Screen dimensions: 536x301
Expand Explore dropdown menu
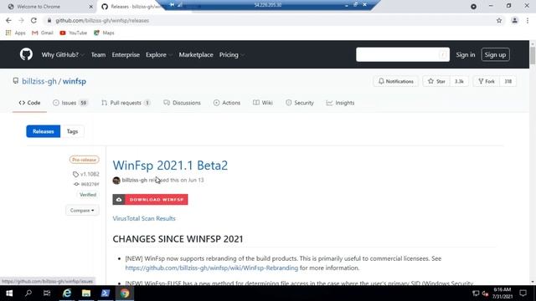coord(158,54)
